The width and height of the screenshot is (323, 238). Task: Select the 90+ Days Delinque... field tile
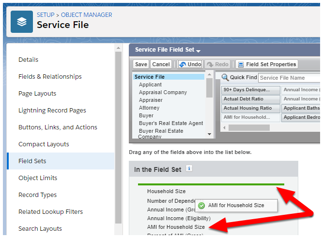[x=251, y=90]
